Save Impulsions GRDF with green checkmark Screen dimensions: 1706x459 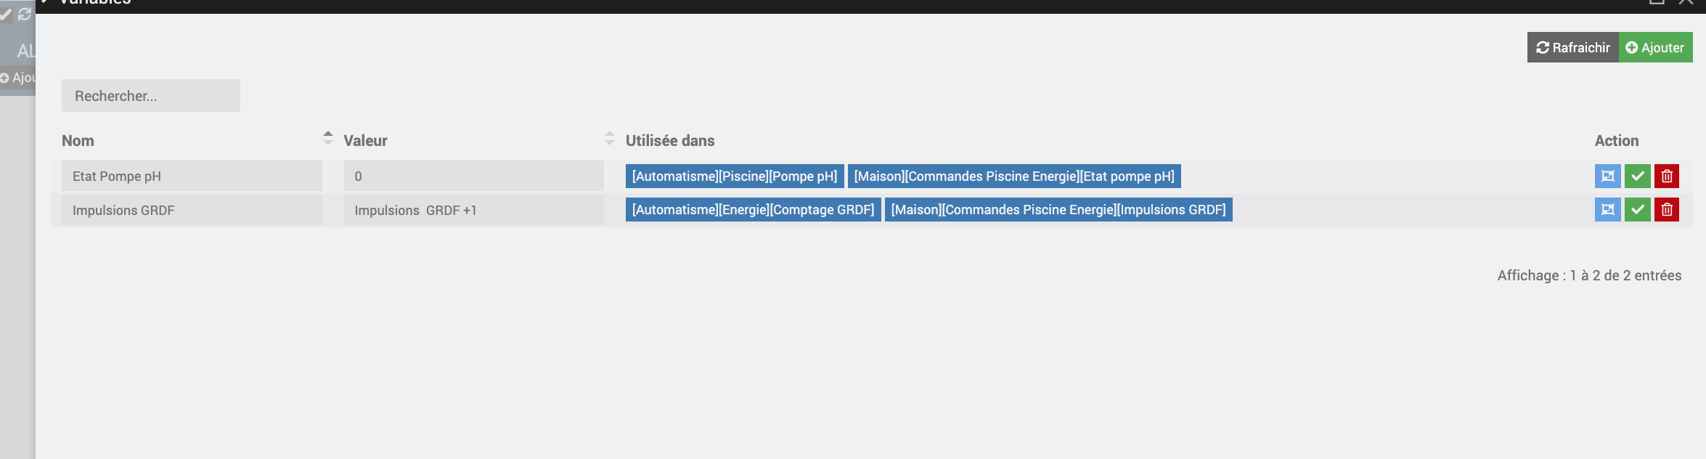click(x=1637, y=210)
